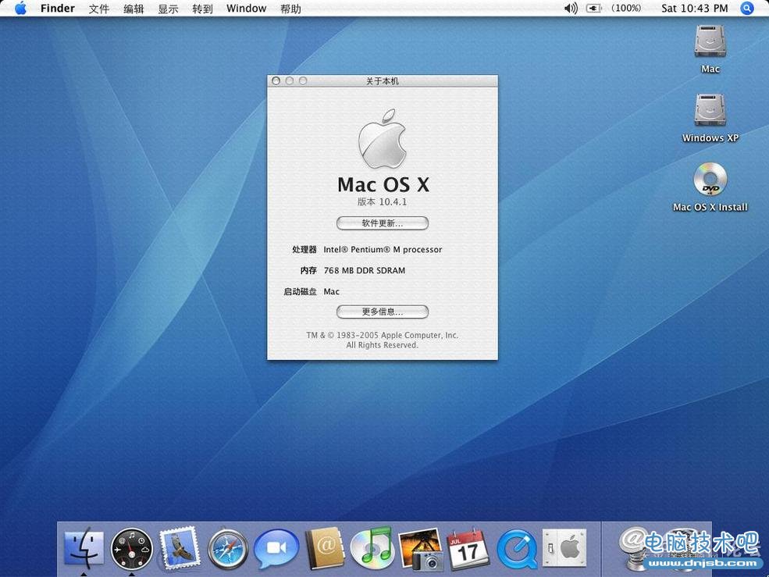Open the Apple menu
This screenshot has height=577, width=769.
tap(20, 9)
